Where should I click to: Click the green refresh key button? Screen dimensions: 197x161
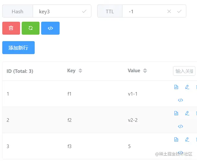[x=30, y=28]
